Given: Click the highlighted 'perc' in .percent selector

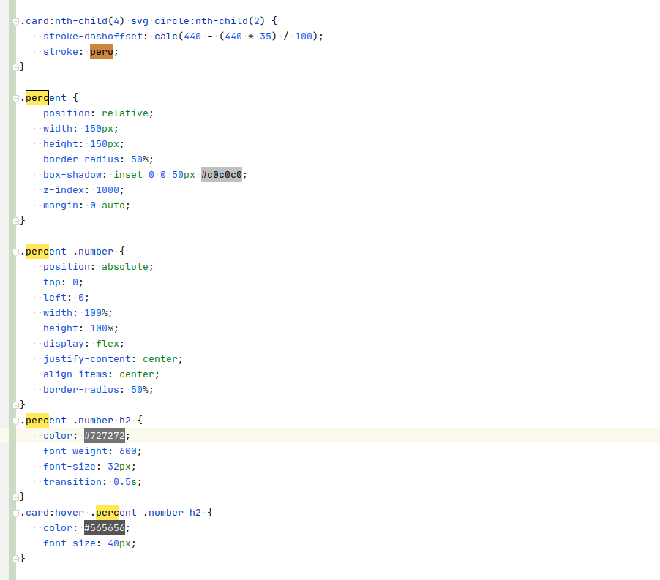Looking at the screenshot, I should coord(37,97).
